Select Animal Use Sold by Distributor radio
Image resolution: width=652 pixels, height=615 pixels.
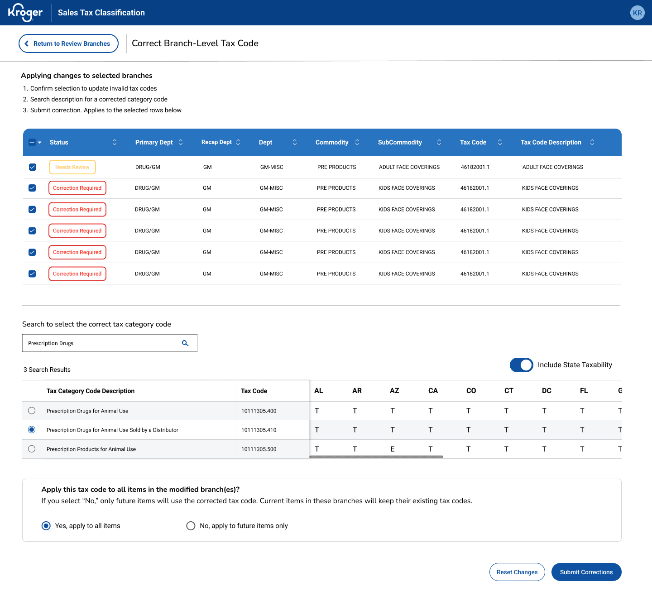point(32,430)
